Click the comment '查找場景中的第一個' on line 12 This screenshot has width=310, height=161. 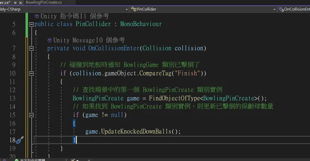tap(111, 90)
